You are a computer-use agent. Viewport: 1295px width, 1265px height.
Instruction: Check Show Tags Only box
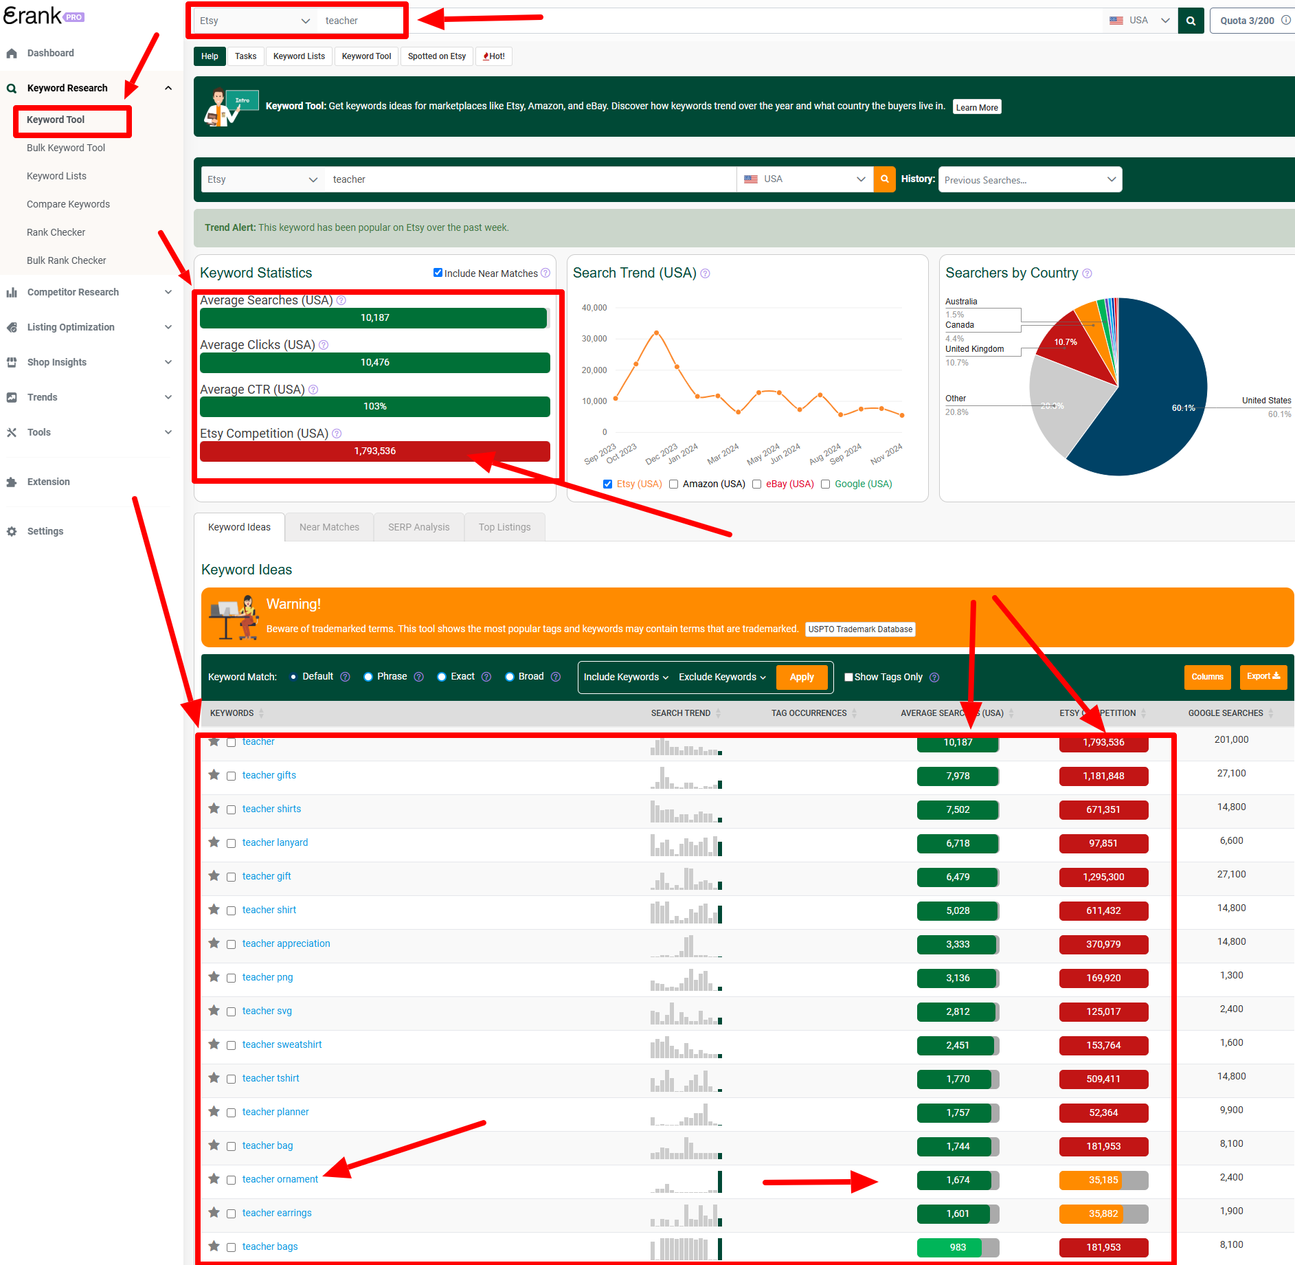point(848,677)
